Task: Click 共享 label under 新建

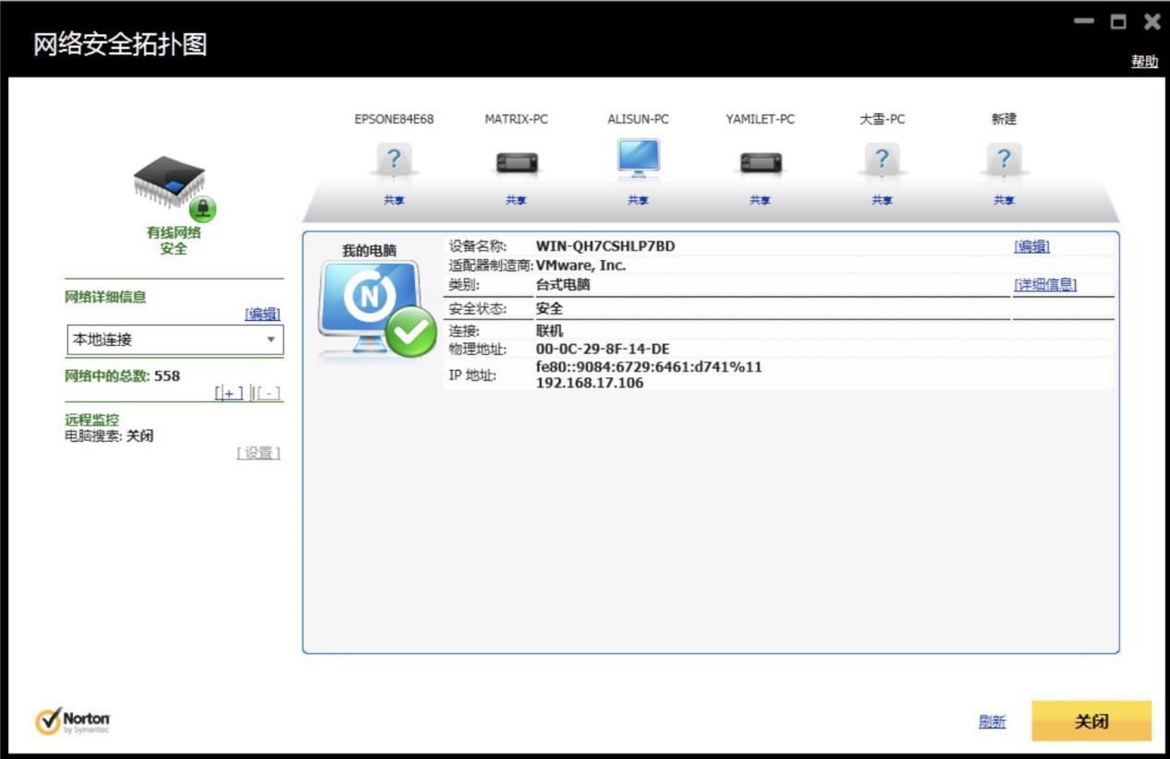Action: (1004, 200)
